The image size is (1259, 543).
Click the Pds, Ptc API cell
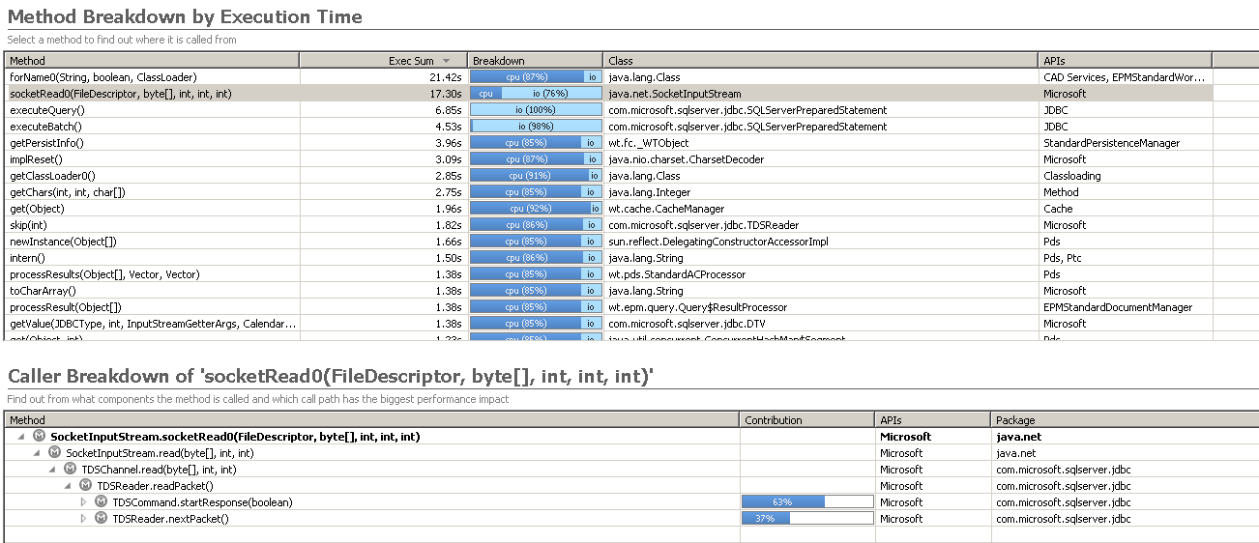(x=1064, y=258)
